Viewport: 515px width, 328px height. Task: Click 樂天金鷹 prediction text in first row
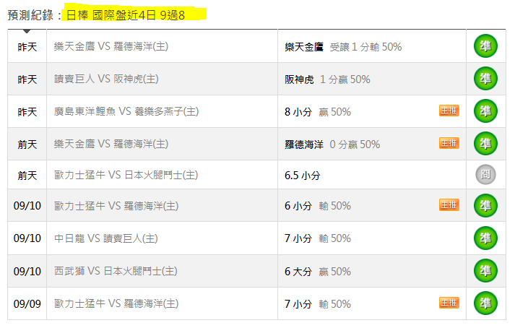304,47
